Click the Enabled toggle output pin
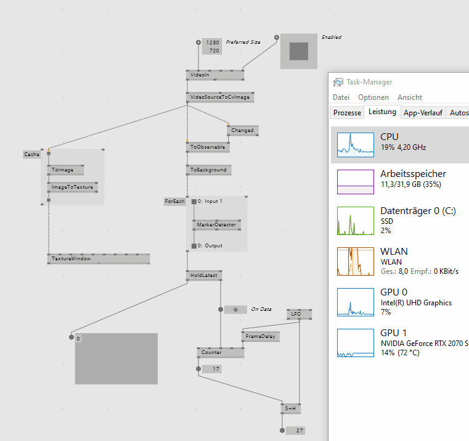469x441 pixels. 277,36
